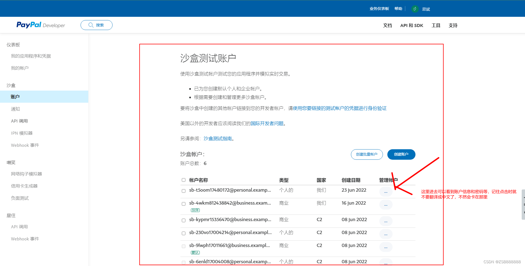Open the manage menu for sb-t5oom17480172 account

pos(386,192)
